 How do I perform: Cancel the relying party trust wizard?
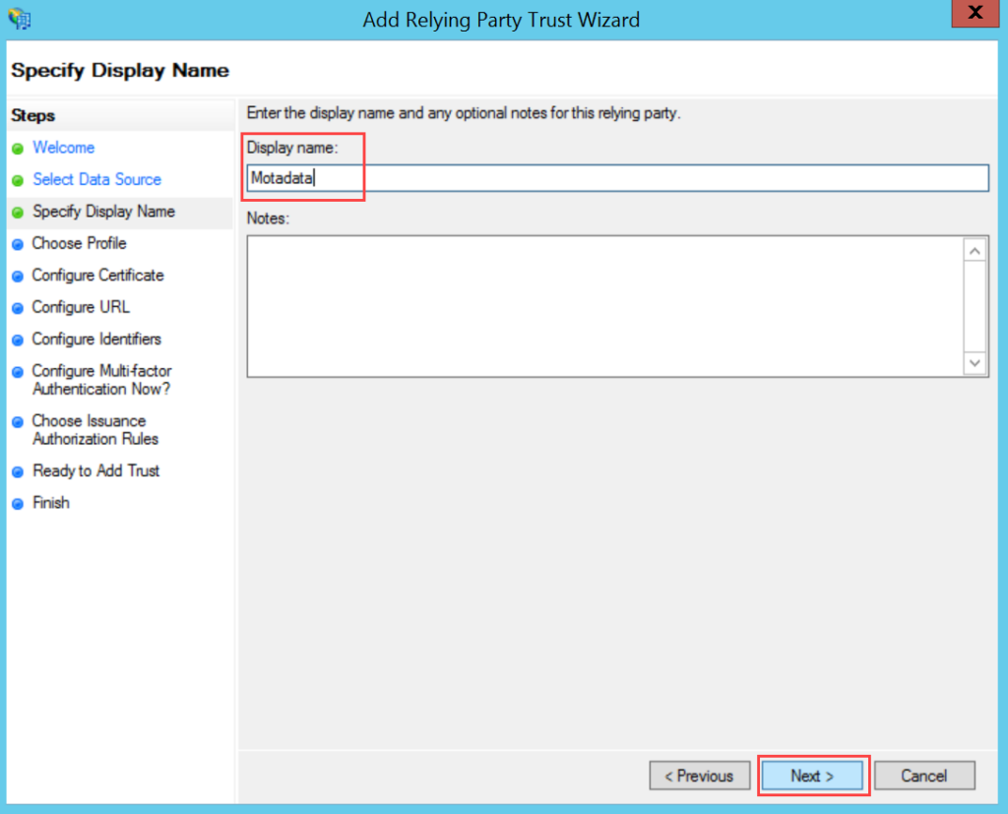coord(923,776)
